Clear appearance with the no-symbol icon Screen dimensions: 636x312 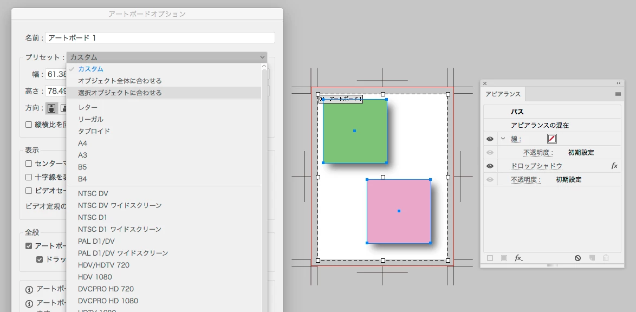pos(577,258)
